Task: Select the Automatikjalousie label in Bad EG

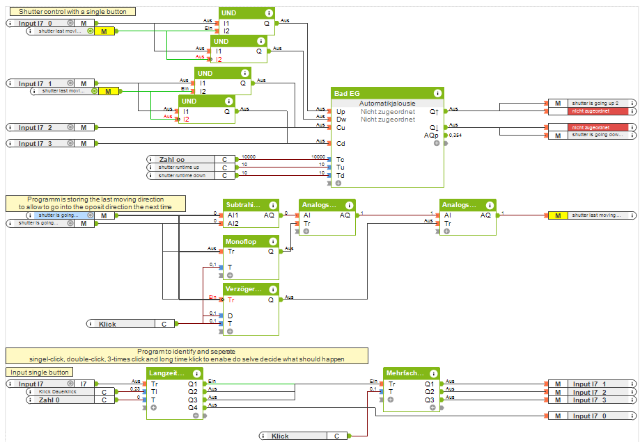Action: coord(387,103)
